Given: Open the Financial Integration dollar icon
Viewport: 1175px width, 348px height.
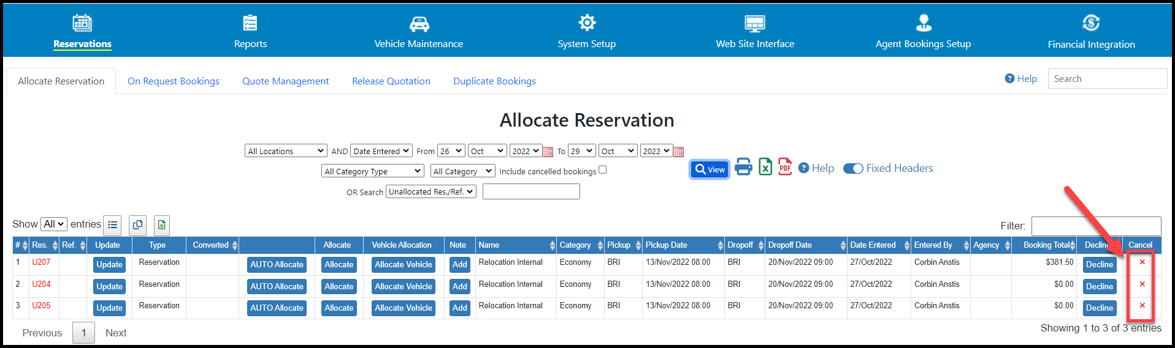Looking at the screenshot, I should pyautogui.click(x=1091, y=23).
